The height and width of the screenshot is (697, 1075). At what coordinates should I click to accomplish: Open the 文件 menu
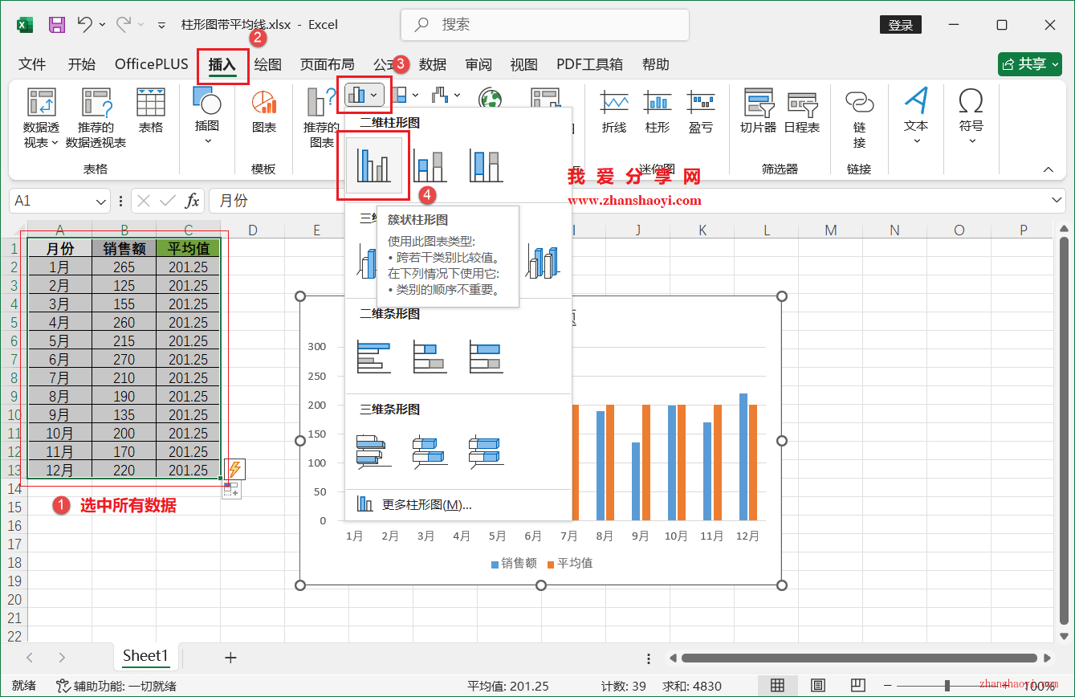point(32,64)
